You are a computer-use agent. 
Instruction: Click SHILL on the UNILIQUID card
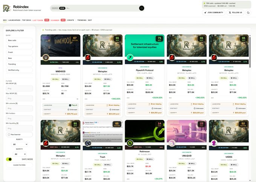pyautogui.click(x=192, y=164)
